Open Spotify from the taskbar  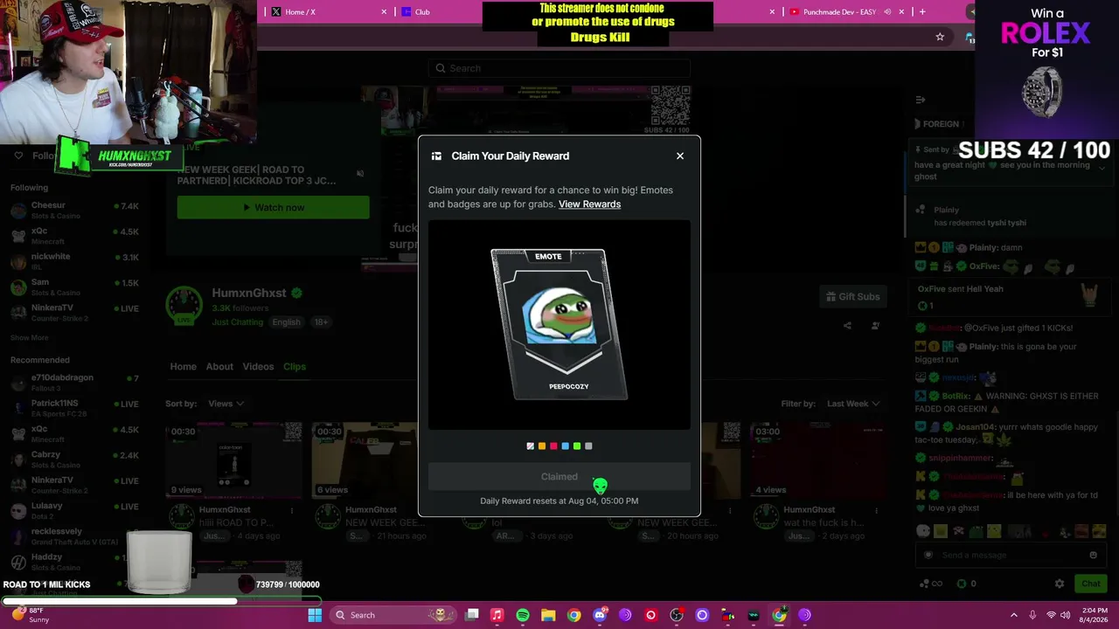(523, 615)
